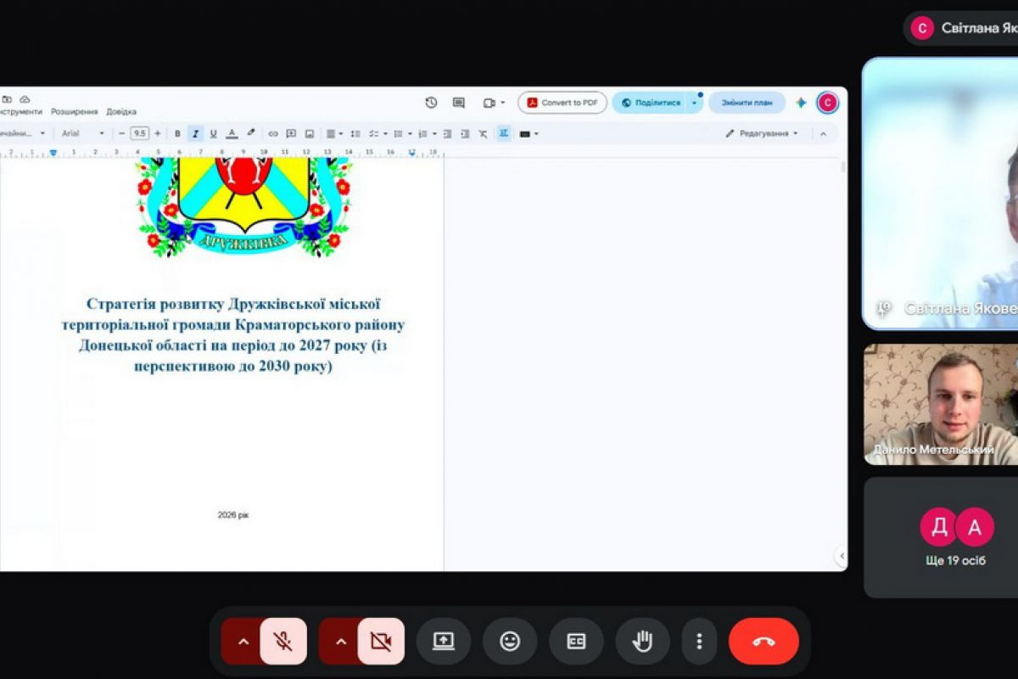Click the Світлана presenter name chip
Viewport: 1018px width, 679px height.
(x=962, y=28)
